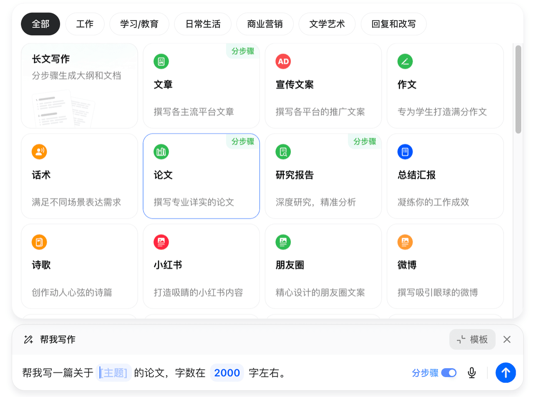The height and width of the screenshot is (397, 534).
Task: Switch to the 文学艺术 category tab
Action: (327, 24)
